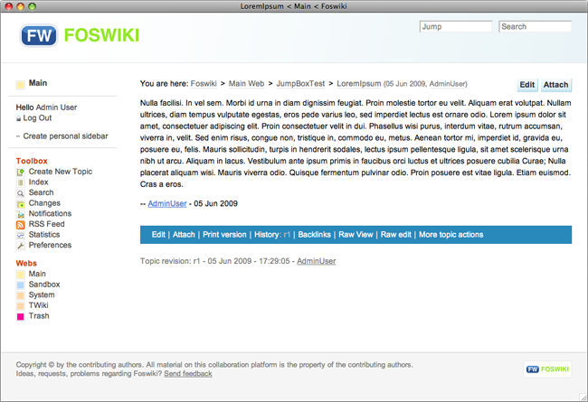
Task: Click the yellow square beside Main heading
Action: pyautogui.click(x=20, y=84)
